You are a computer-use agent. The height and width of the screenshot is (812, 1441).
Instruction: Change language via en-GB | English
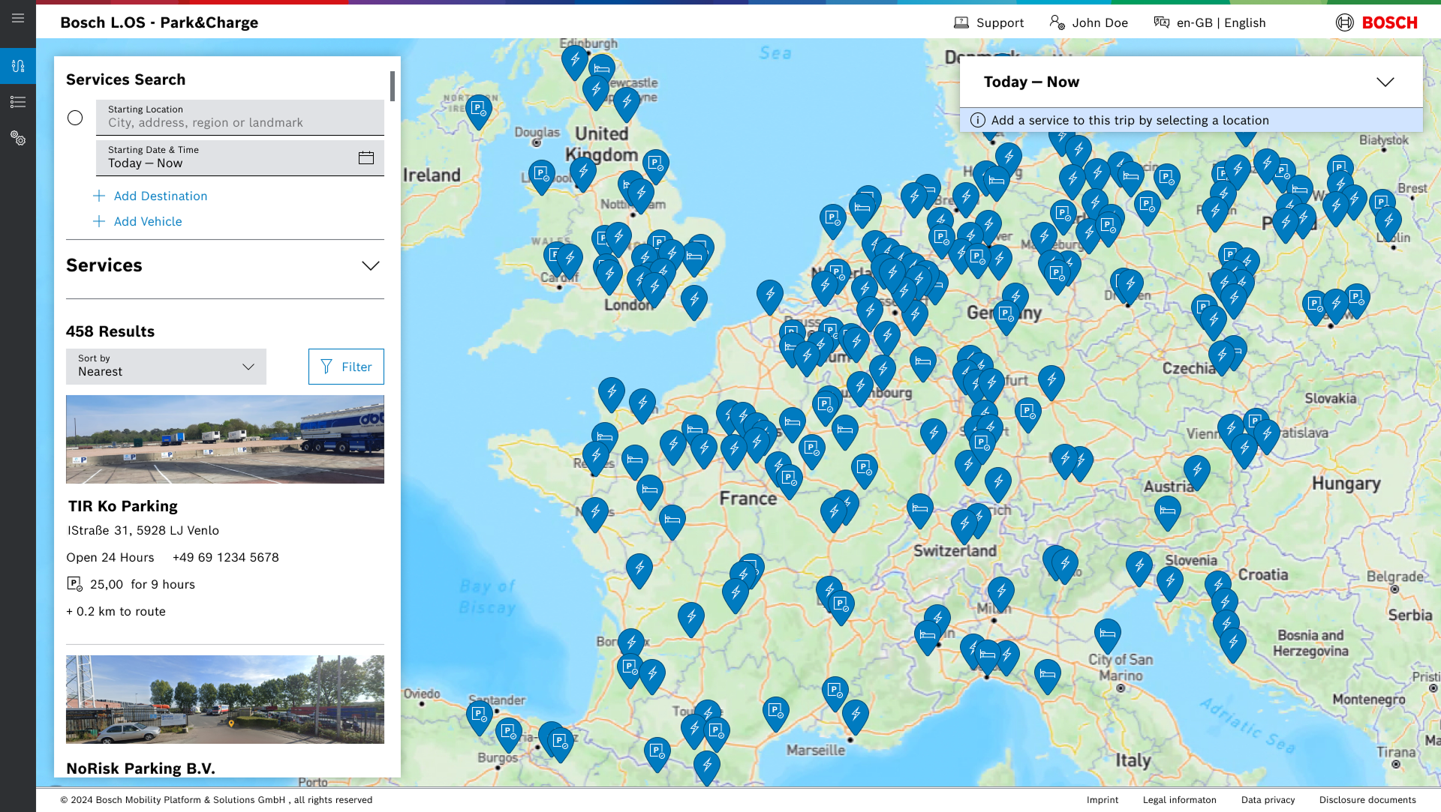[x=1210, y=22]
